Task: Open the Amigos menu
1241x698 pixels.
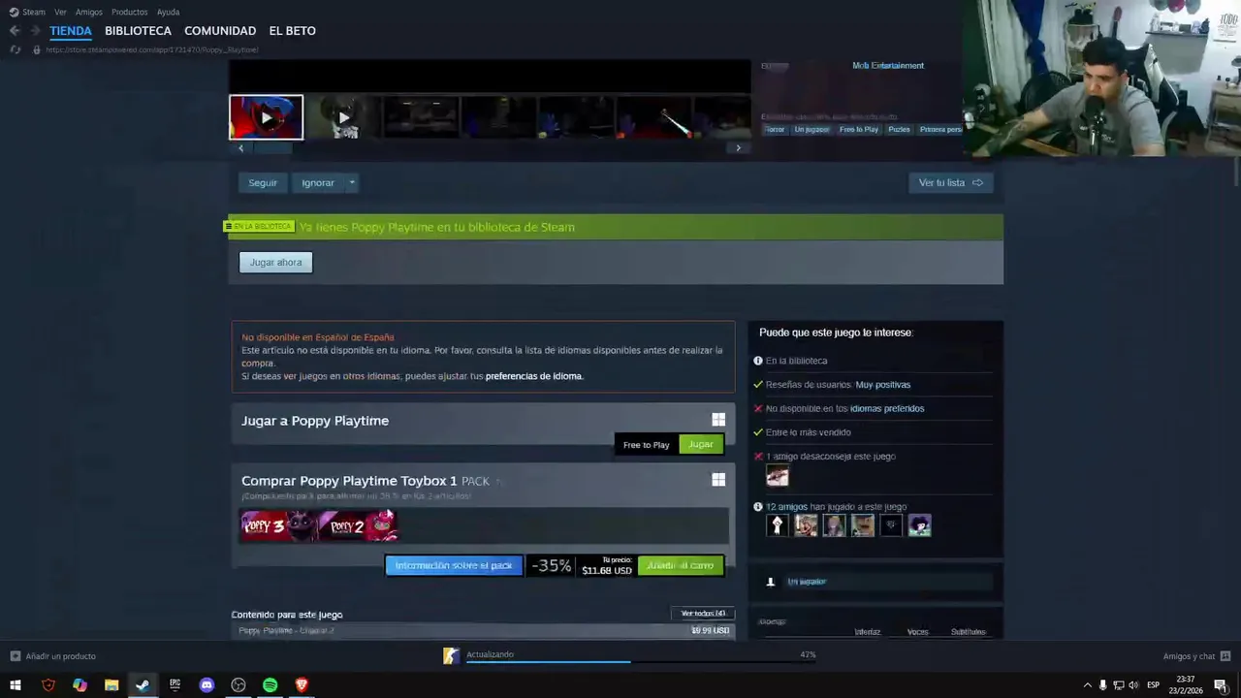Action: [x=88, y=12]
